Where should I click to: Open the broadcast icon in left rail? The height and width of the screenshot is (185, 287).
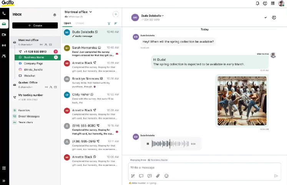pos(4,45)
